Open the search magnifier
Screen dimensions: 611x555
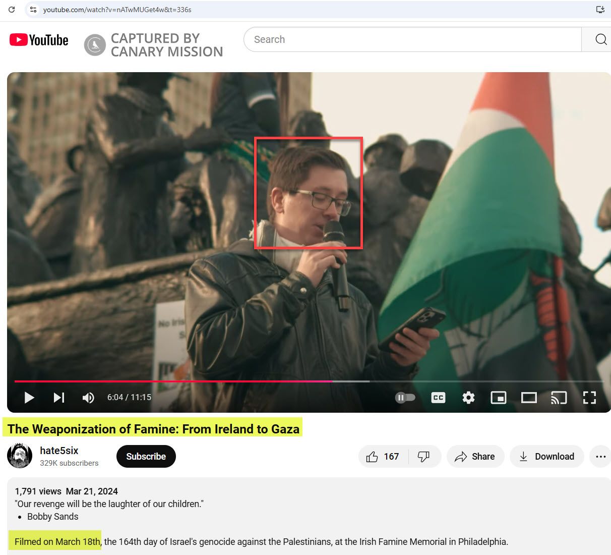(x=600, y=39)
